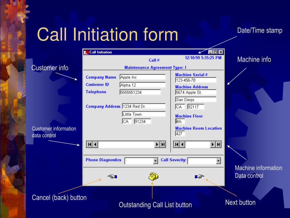This screenshot has width=290, height=218.
Task: Click the Call Initiation title bar app icon
Action: pos(86,52)
